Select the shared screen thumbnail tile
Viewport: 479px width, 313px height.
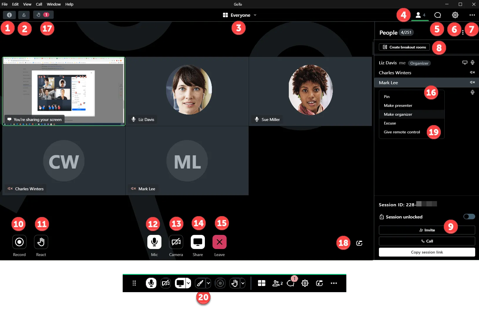coord(64,91)
